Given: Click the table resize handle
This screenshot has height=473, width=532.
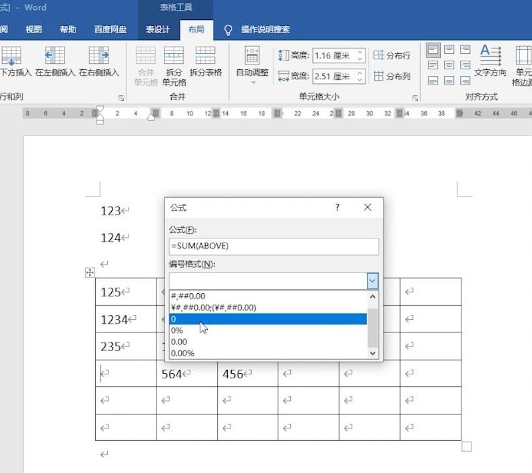Looking at the screenshot, I should click(467, 446).
